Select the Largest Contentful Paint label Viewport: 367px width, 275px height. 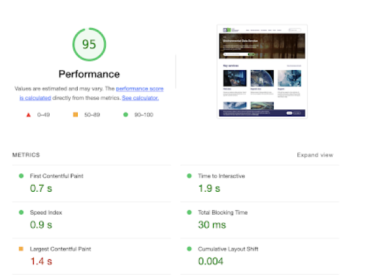point(60,249)
